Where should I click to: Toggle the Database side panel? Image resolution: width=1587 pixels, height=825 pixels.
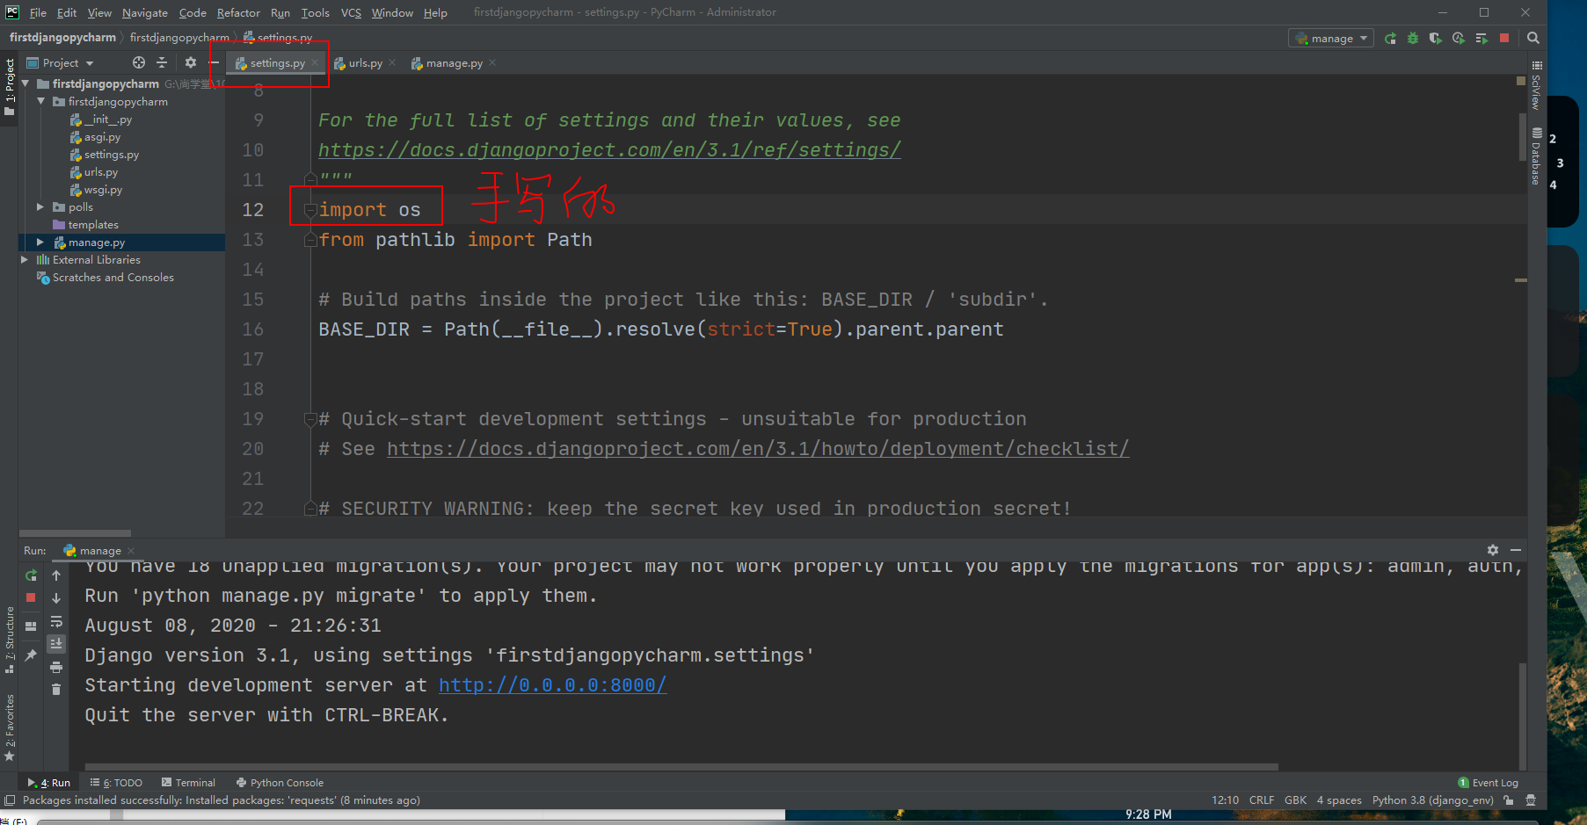click(x=1536, y=156)
